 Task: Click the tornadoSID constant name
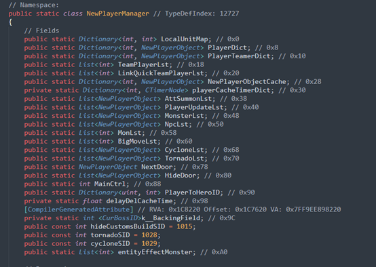pyautogui.click(x=110, y=235)
